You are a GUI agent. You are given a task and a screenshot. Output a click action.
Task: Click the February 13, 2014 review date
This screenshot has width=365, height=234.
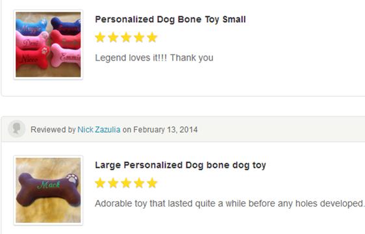point(166,129)
